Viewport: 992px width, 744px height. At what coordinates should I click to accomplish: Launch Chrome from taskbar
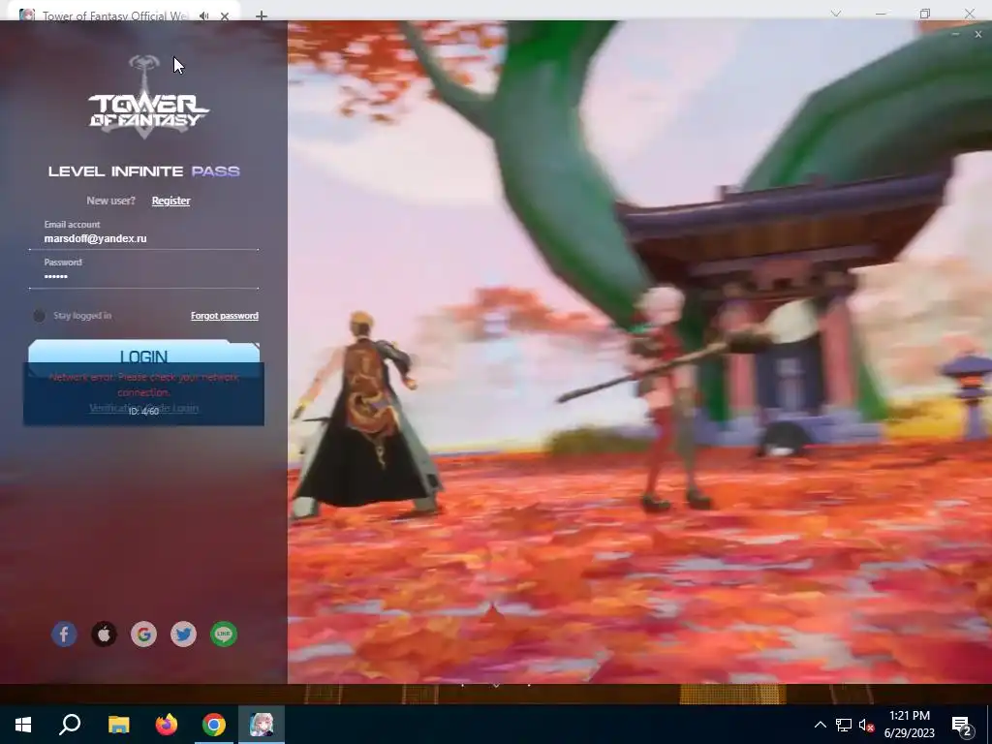tap(214, 725)
